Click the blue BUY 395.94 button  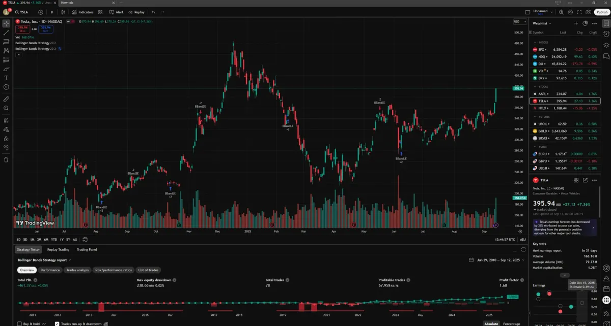click(x=46, y=29)
